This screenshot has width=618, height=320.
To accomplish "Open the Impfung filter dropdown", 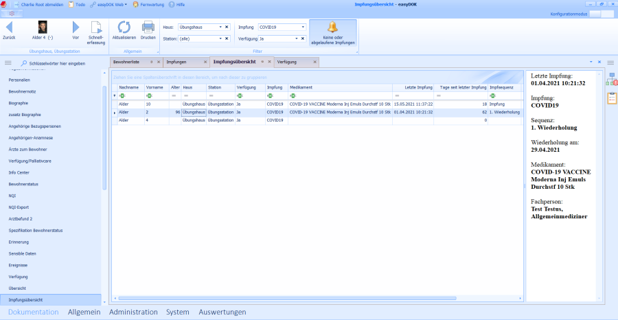I will tap(302, 27).
